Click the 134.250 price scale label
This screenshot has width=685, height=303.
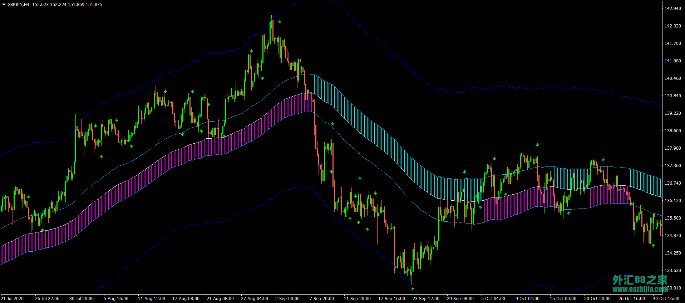click(x=672, y=253)
